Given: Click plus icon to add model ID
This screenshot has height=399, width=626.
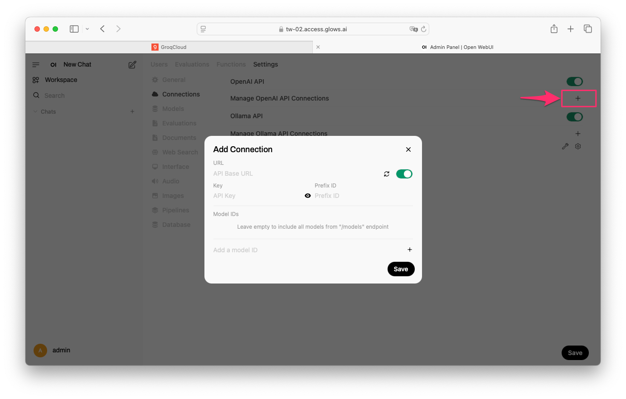Looking at the screenshot, I should pos(410,250).
